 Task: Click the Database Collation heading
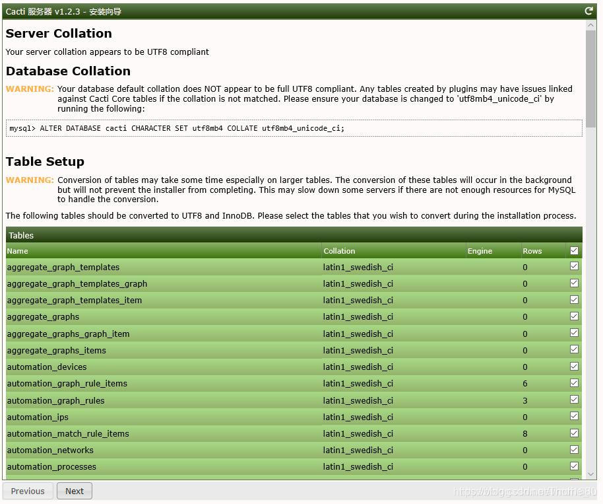(68, 71)
